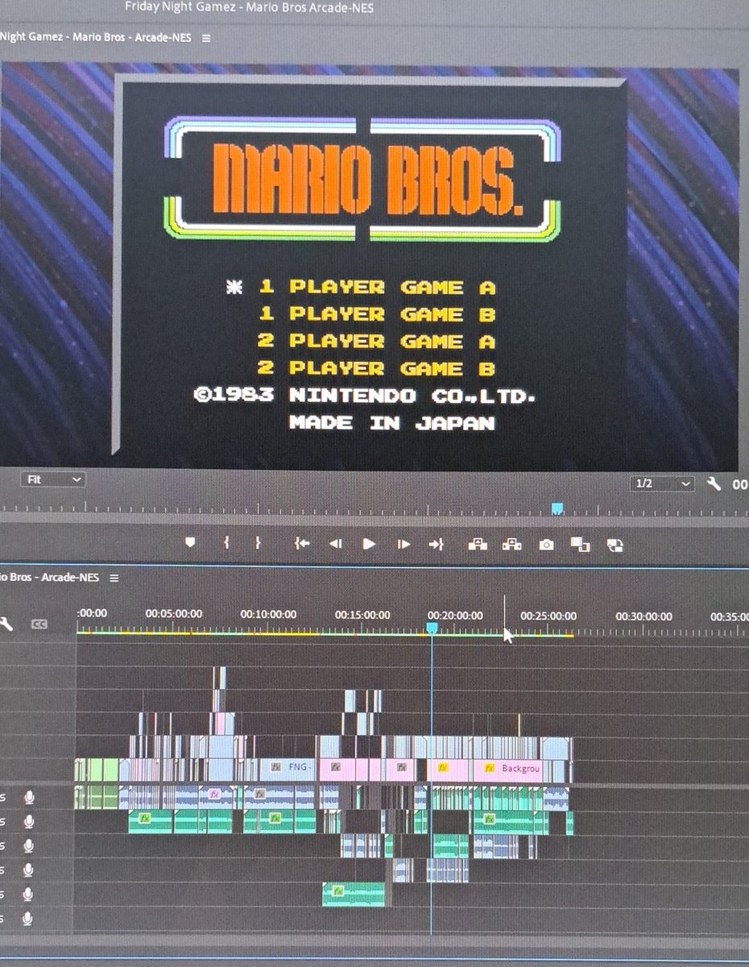Image resolution: width=749 pixels, height=967 pixels.
Task: Click the bottom audio track microphone icon
Action: (x=28, y=919)
